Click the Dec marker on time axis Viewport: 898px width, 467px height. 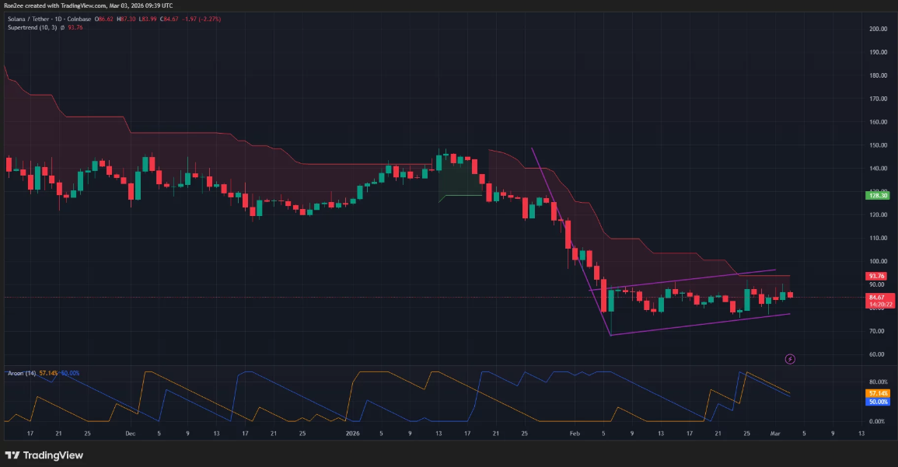point(130,433)
